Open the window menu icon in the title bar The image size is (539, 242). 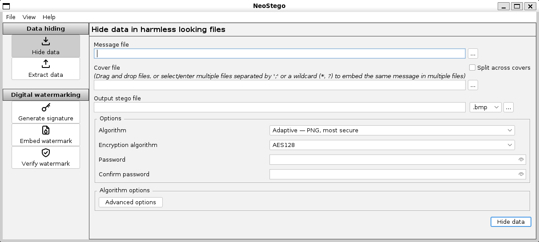click(x=6, y=6)
